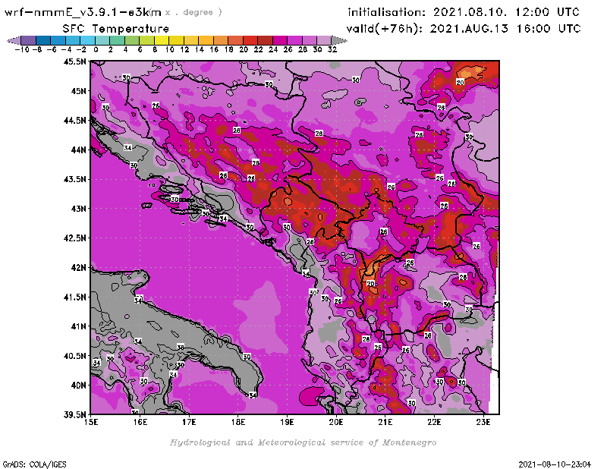The width and height of the screenshot is (607, 469).
Task: Click the '42.5N' latitude label
Action: point(74,238)
